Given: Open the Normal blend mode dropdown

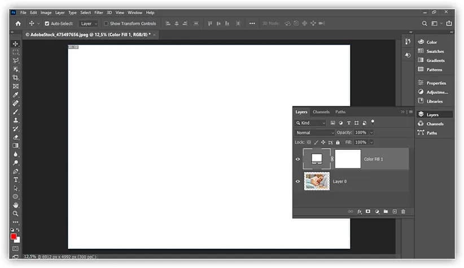Looking at the screenshot, I should (315, 132).
